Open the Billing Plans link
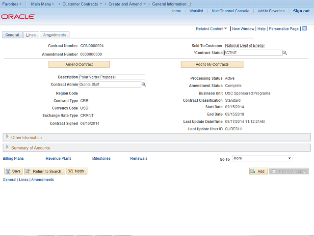The height and width of the screenshot is (236, 314). [13, 158]
